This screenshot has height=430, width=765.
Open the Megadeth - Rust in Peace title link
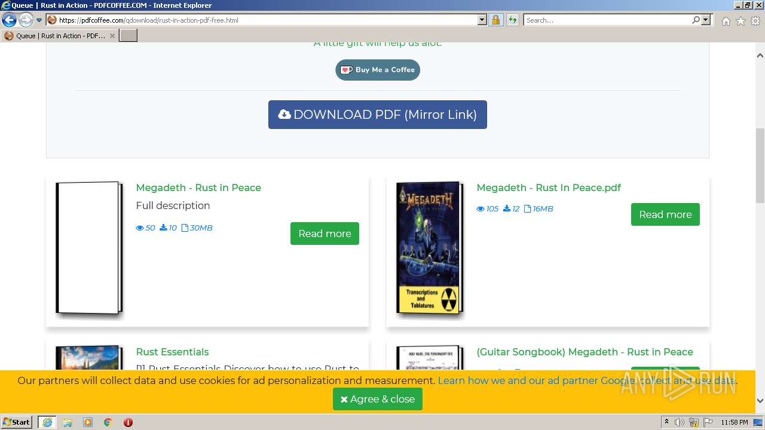click(x=198, y=188)
